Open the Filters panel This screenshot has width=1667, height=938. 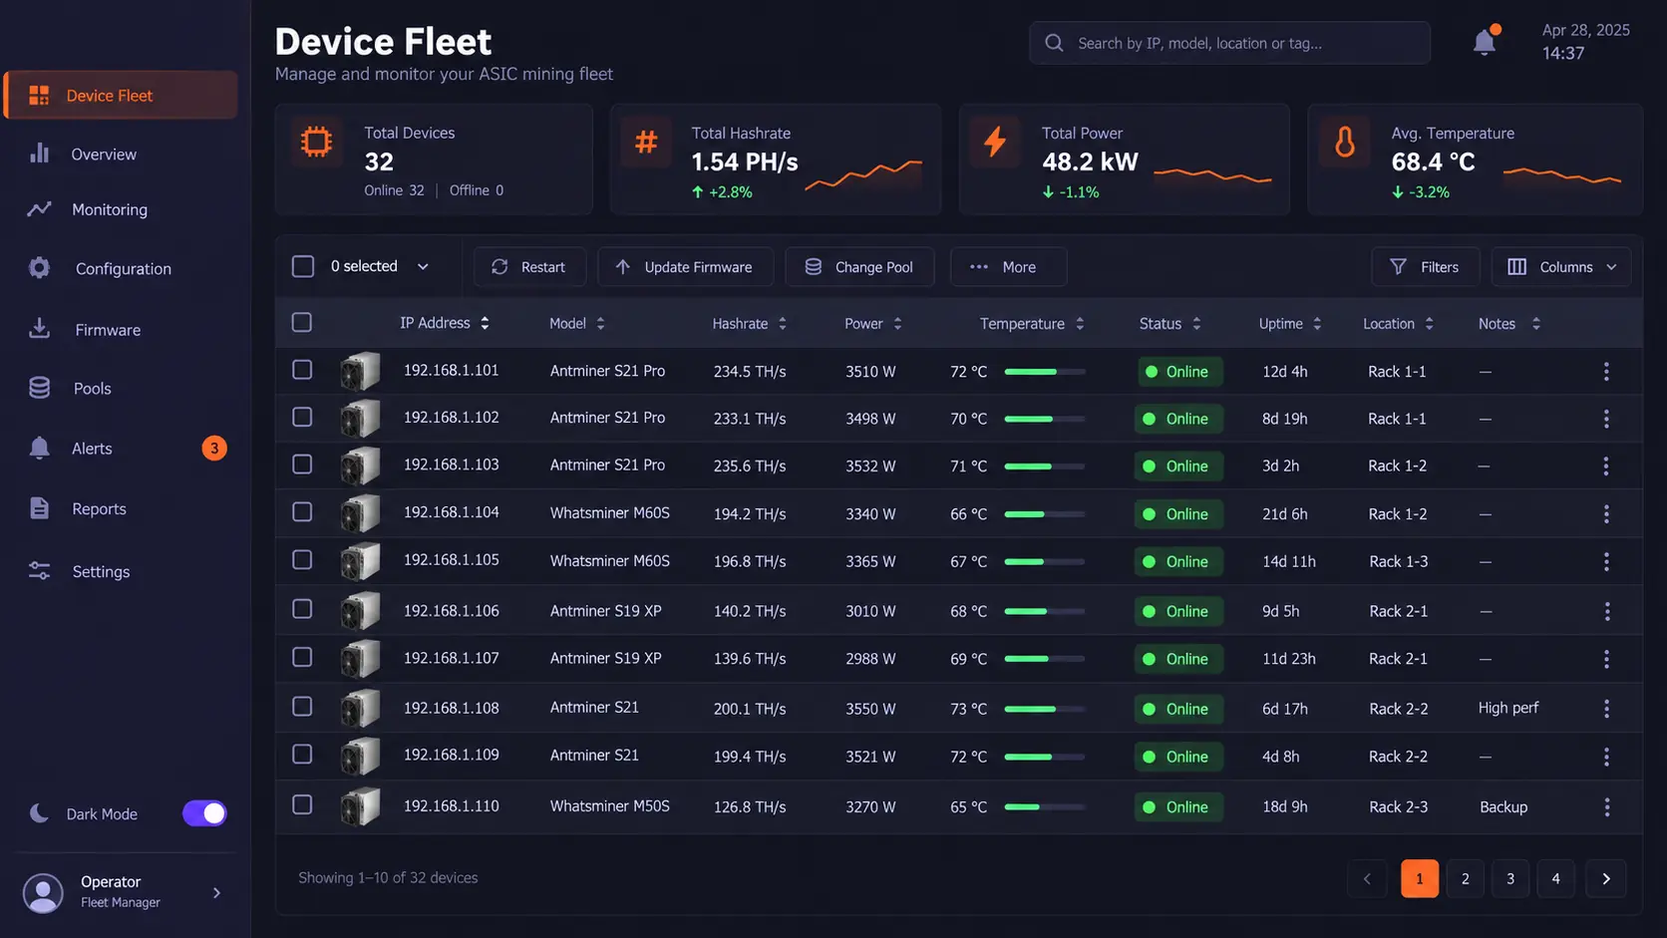(1426, 267)
